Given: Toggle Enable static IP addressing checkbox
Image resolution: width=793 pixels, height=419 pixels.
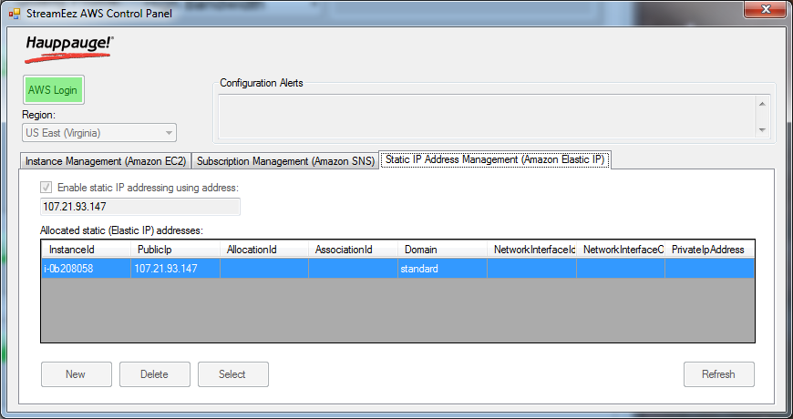Looking at the screenshot, I should [46, 188].
